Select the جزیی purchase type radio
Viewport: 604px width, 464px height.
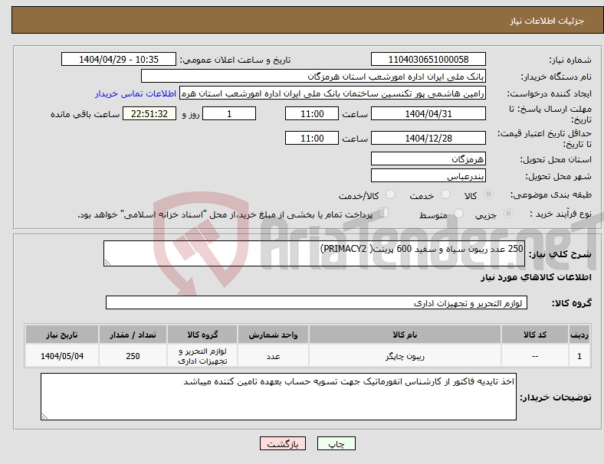[x=508, y=214]
